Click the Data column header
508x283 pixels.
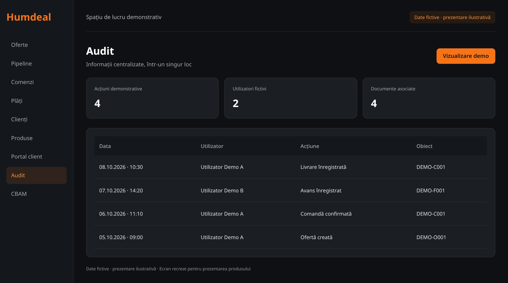105,146
